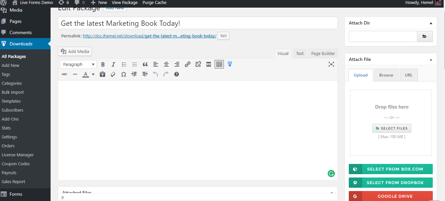Click the Google Drive button
Image resolution: width=445 pixels, height=201 pixels.
point(391,196)
